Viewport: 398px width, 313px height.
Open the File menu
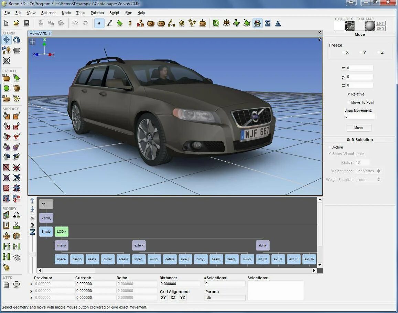pyautogui.click(x=7, y=13)
